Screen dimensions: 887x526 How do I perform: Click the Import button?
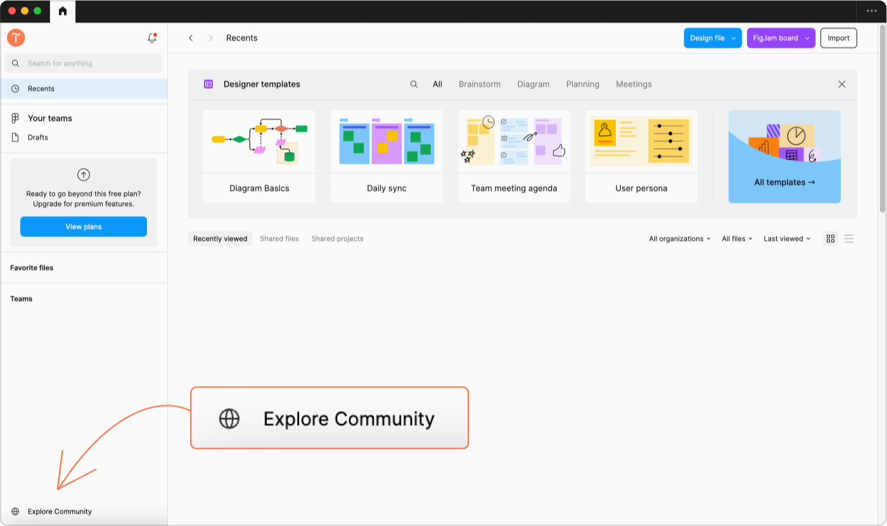tap(839, 38)
